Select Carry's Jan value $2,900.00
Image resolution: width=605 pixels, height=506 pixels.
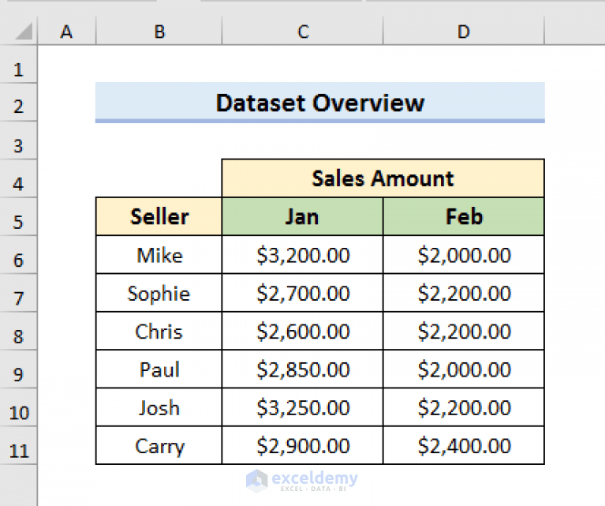pyautogui.click(x=303, y=445)
